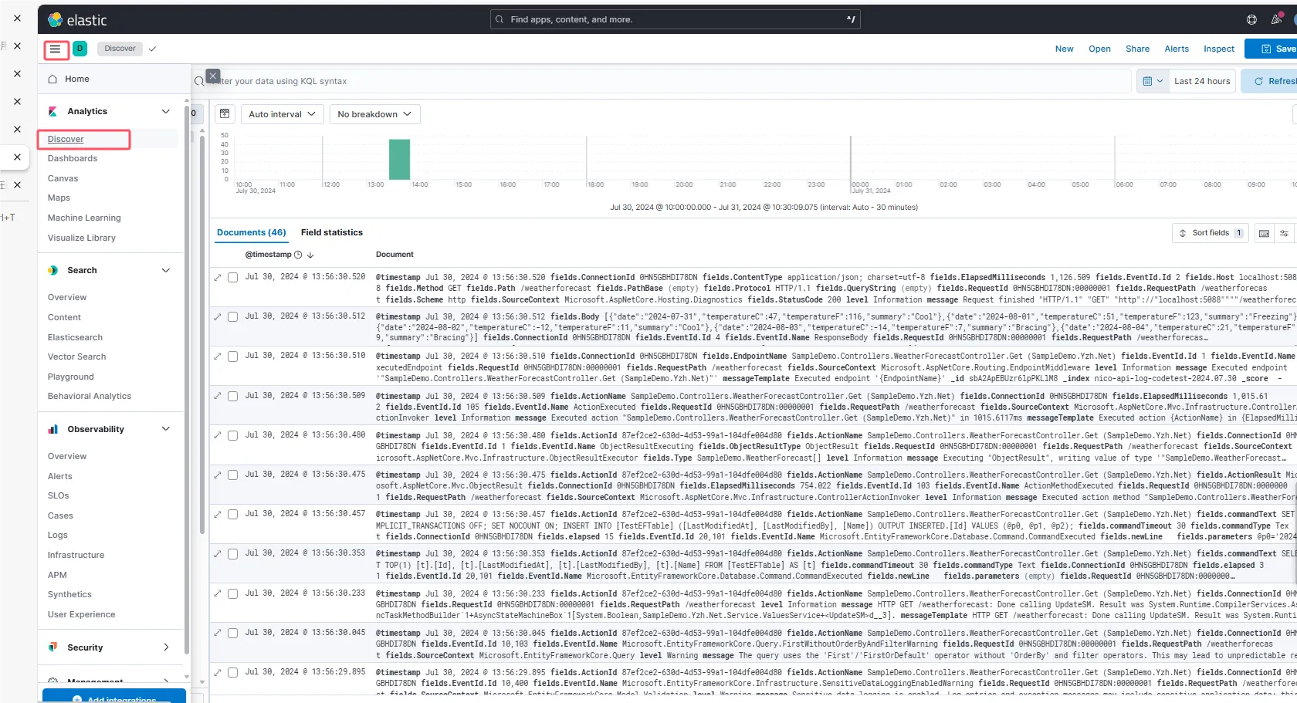The image size is (1297, 703).
Task: Expand the 13:56:30.510 document row details
Action: pyautogui.click(x=218, y=357)
